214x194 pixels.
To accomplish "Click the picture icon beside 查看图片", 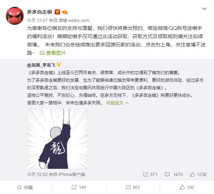I will click(42, 53).
